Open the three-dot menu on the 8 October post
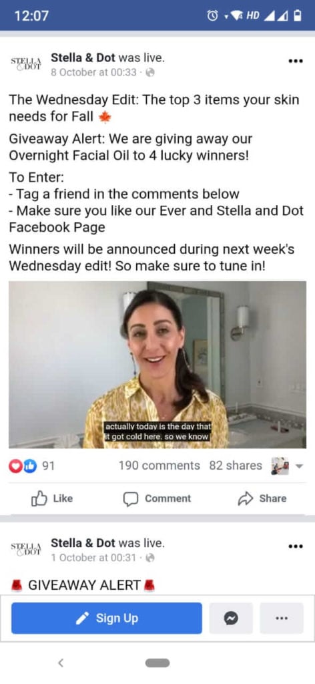Screen dimensions: 315x684 296,61
